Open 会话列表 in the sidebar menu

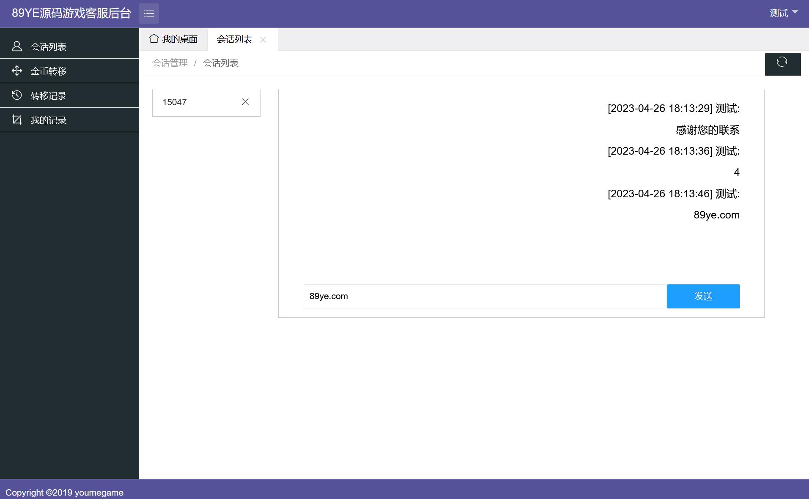click(69, 46)
